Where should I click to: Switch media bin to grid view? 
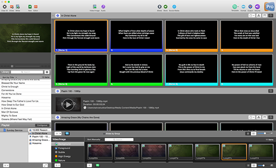(x=248, y=165)
